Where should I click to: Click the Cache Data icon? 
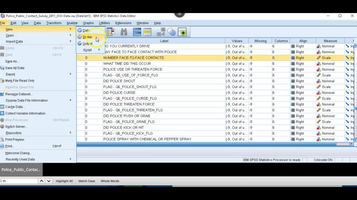[x=2, y=107]
